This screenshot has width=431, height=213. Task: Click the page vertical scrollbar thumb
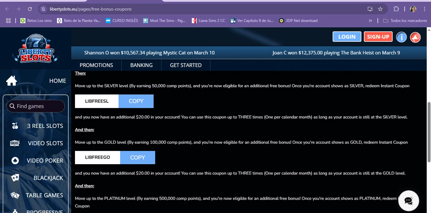429,132
